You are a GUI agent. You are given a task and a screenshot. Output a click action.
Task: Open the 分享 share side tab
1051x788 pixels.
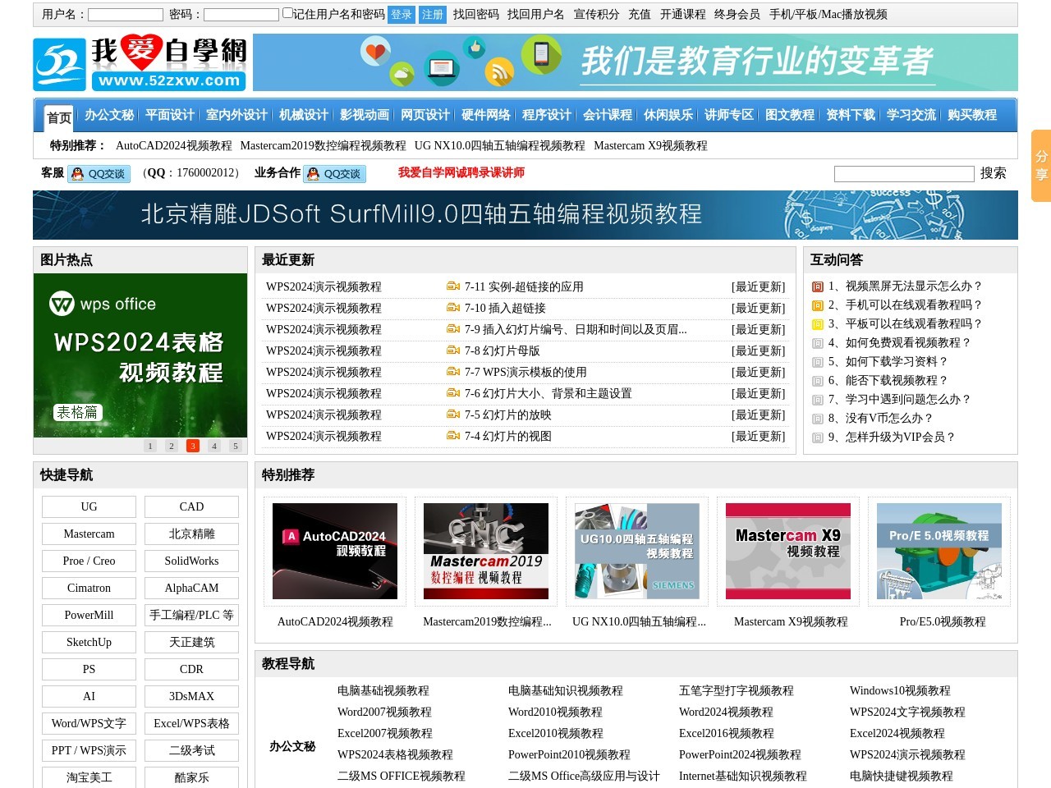coord(1041,166)
